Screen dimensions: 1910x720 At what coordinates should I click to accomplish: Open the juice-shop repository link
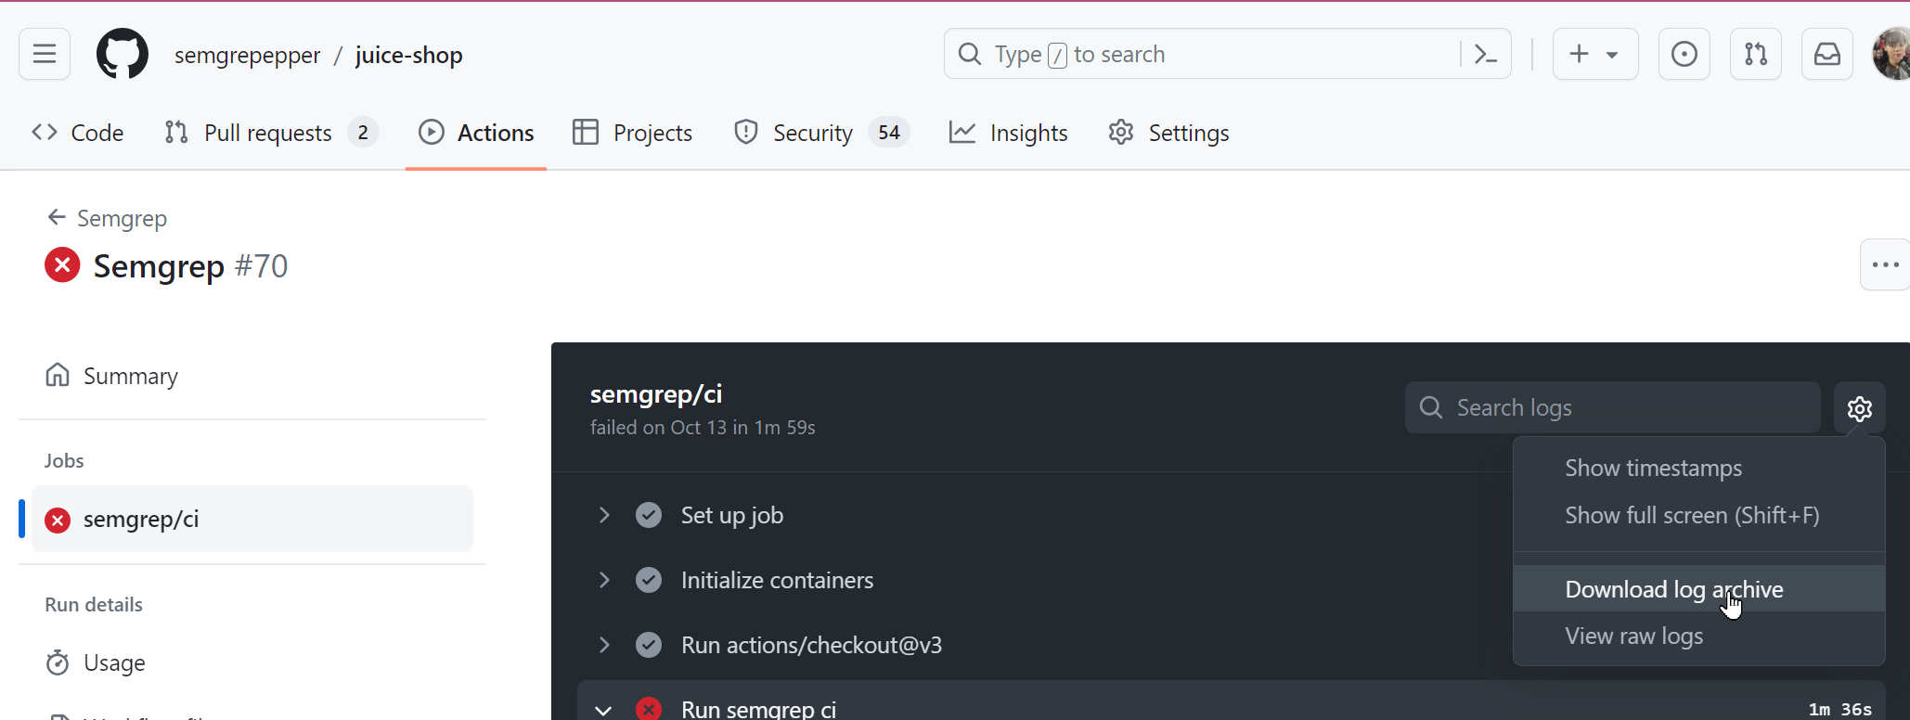point(408,55)
